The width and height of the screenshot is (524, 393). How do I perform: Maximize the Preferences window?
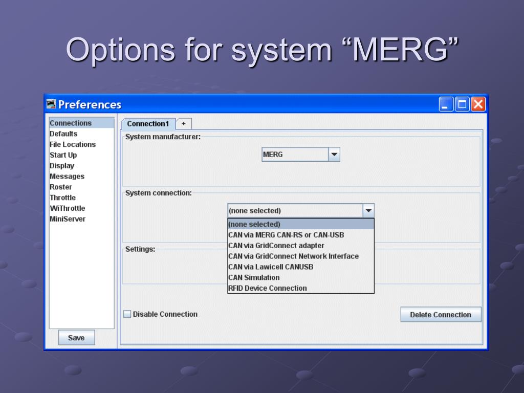point(462,104)
